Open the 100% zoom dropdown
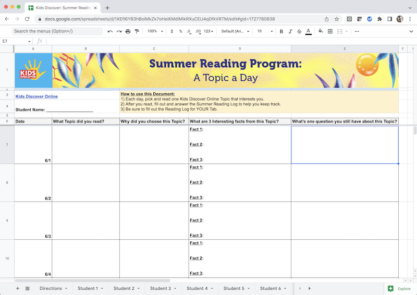This screenshot has height=295, width=417. (x=155, y=31)
